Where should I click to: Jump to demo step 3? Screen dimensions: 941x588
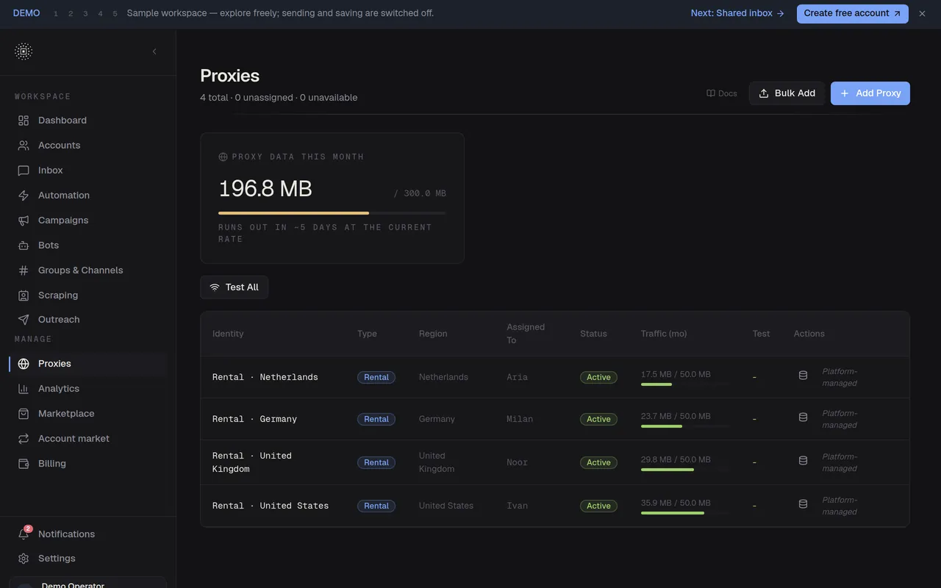pyautogui.click(x=85, y=14)
